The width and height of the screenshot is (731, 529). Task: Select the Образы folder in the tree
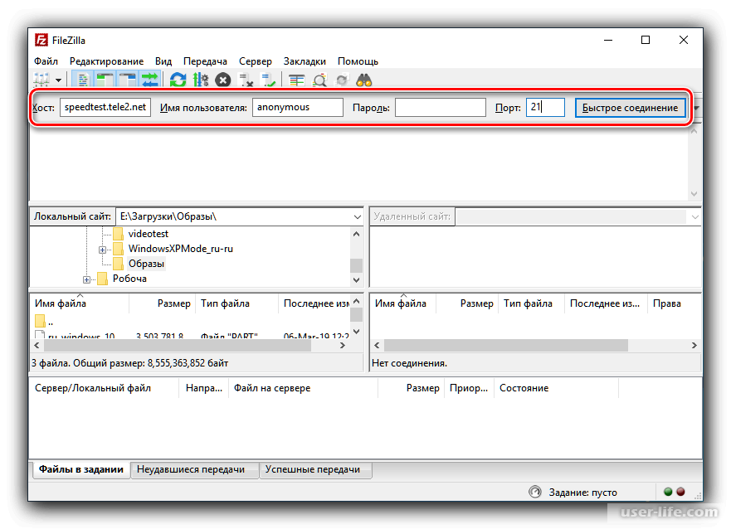click(x=146, y=264)
